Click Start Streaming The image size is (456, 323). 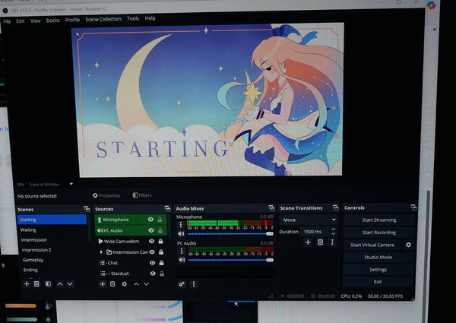coord(379,220)
